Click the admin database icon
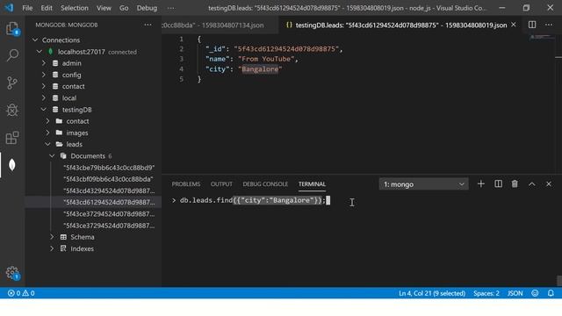Image resolution: width=562 pixels, height=316 pixels. click(55, 63)
